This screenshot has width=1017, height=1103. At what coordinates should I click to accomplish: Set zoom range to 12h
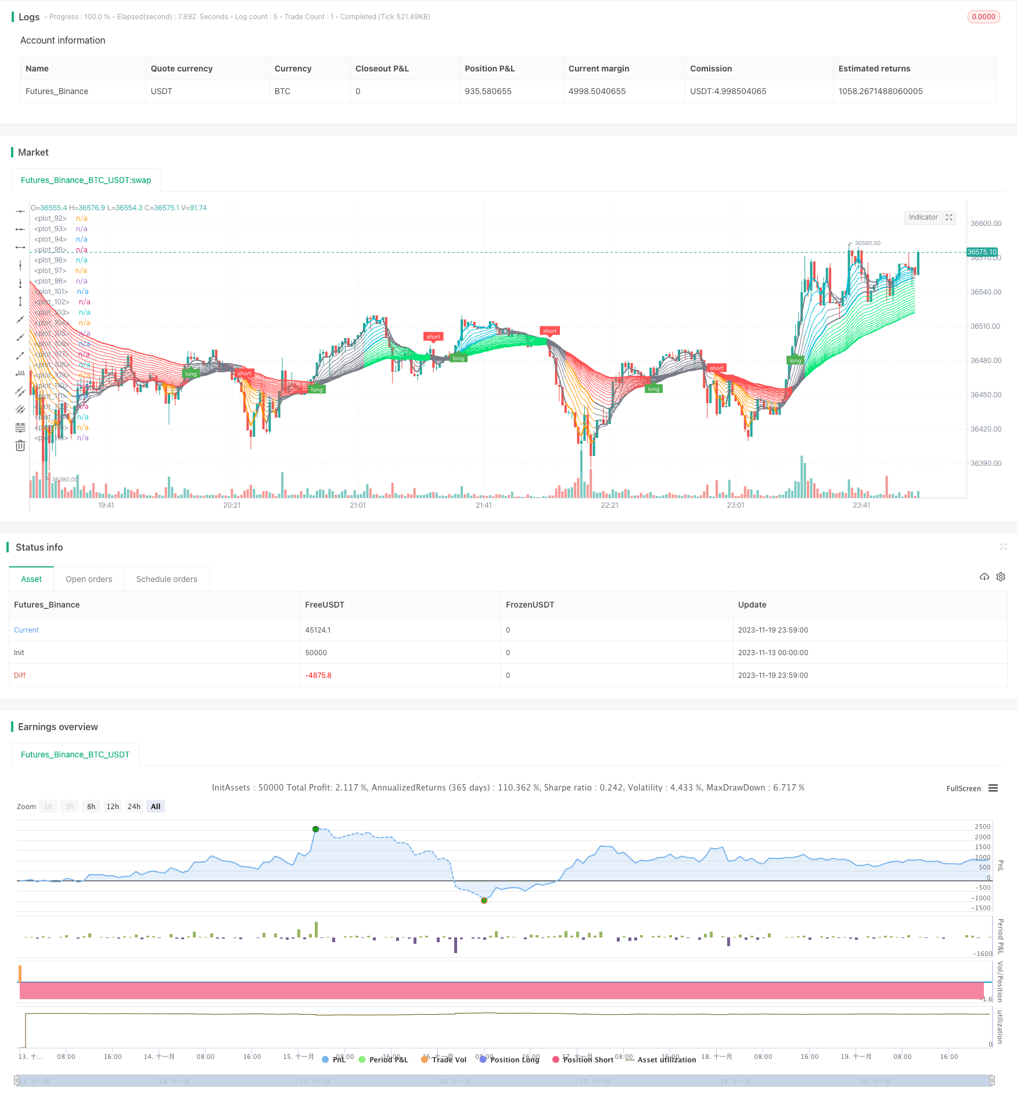point(113,806)
